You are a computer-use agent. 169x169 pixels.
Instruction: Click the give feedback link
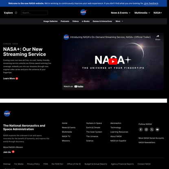[x=151, y=3]
